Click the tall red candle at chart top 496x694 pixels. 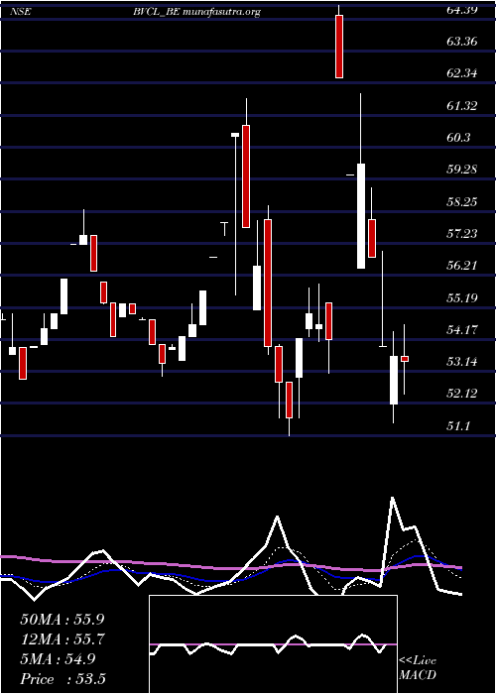pos(339,47)
